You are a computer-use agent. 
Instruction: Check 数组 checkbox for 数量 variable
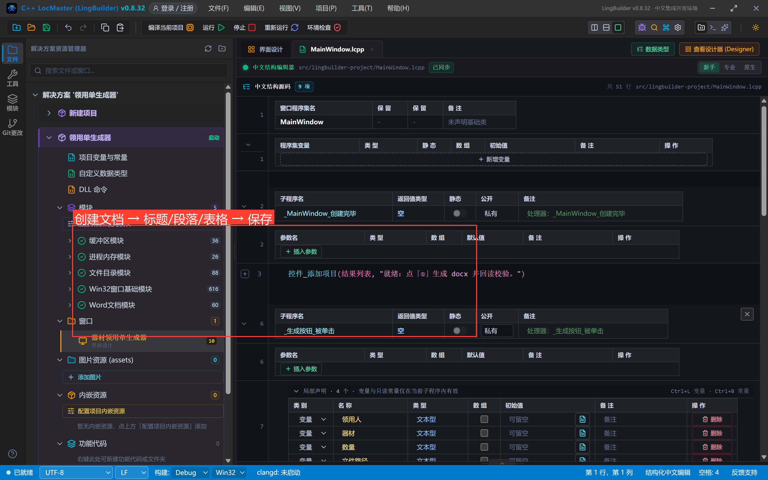(484, 447)
